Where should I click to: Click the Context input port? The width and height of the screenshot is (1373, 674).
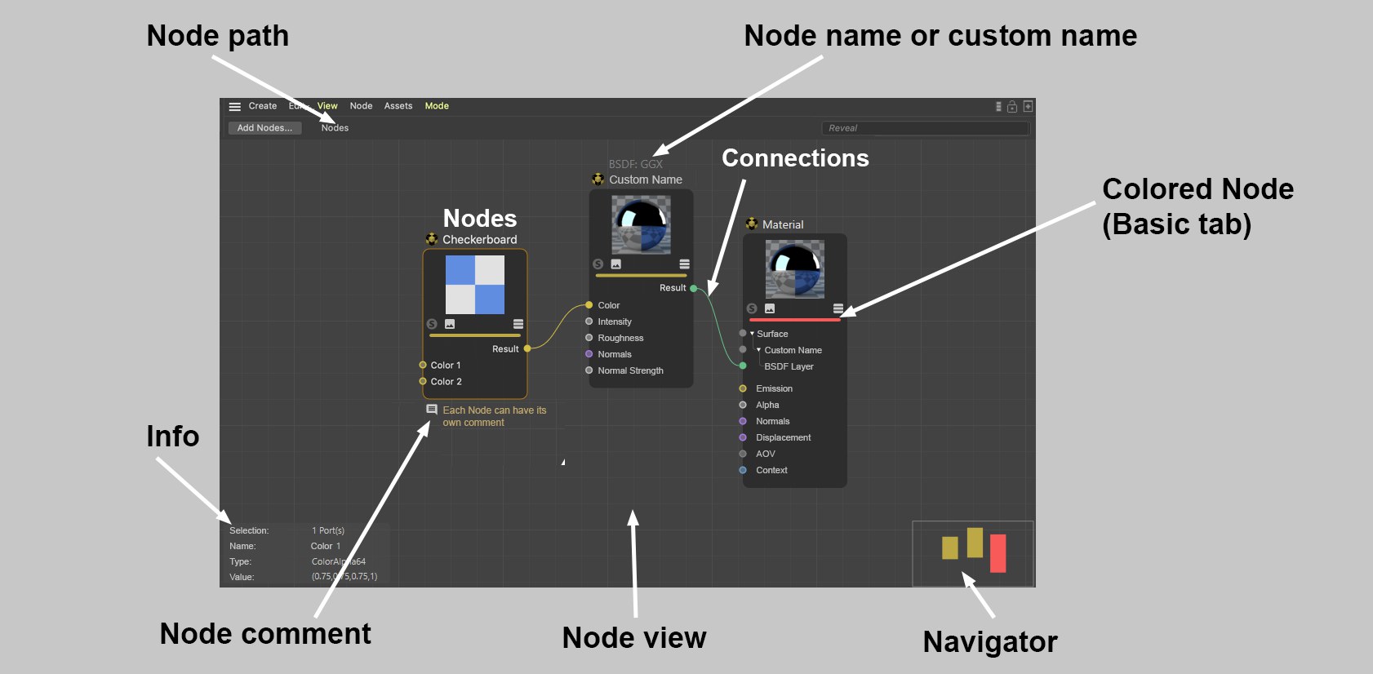pyautogui.click(x=743, y=470)
